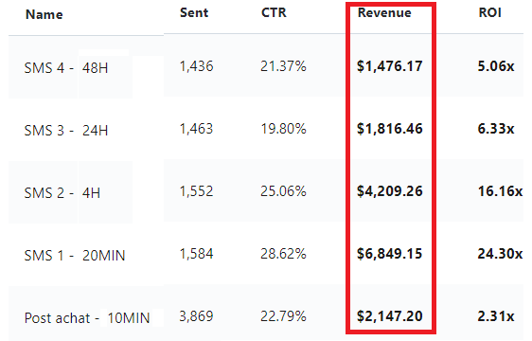Click the ROI value 16.16x
This screenshot has height=341, width=532.
point(500,191)
